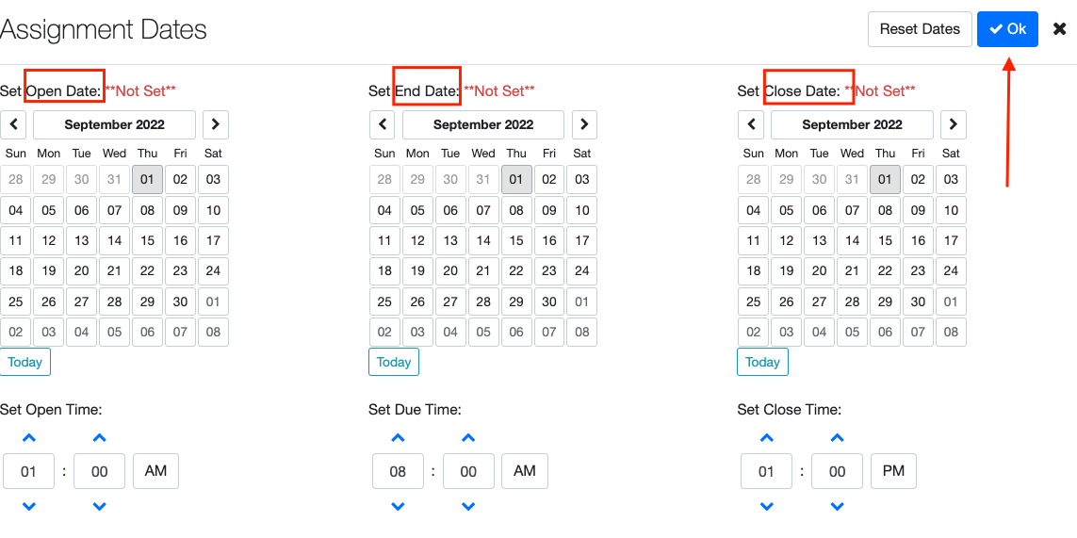The image size is (1077, 538).
Task: Open the September 2022 month picker for Open Date
Action: coord(114,124)
